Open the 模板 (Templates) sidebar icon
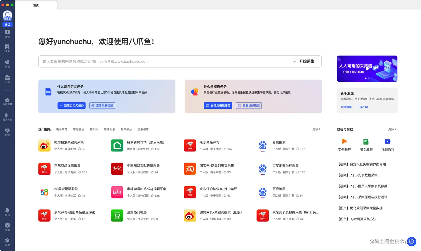This screenshot has height=251, width=421. coord(8,64)
